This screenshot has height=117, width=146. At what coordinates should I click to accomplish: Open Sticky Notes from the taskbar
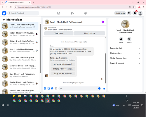coord(14,96)
